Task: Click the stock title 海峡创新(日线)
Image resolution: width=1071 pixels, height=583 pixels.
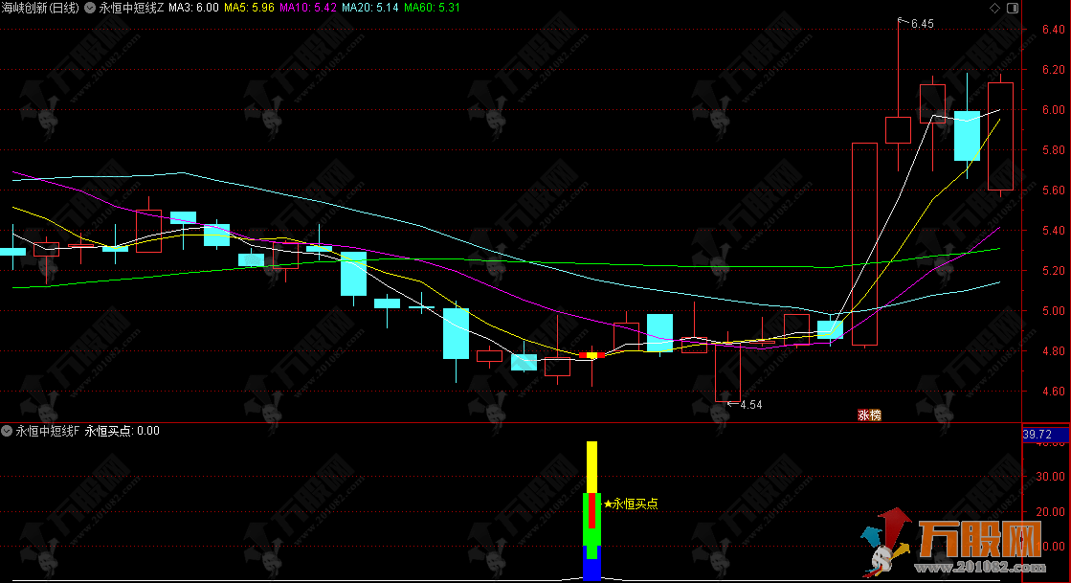Action: coord(40,9)
